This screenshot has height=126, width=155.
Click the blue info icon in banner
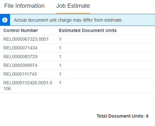pos(5,20)
